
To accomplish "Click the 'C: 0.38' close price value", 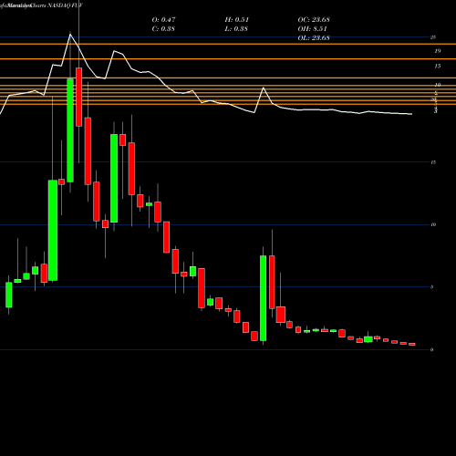I will (x=163, y=29).
